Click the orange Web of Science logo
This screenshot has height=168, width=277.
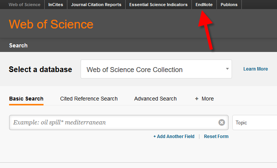[51, 24]
